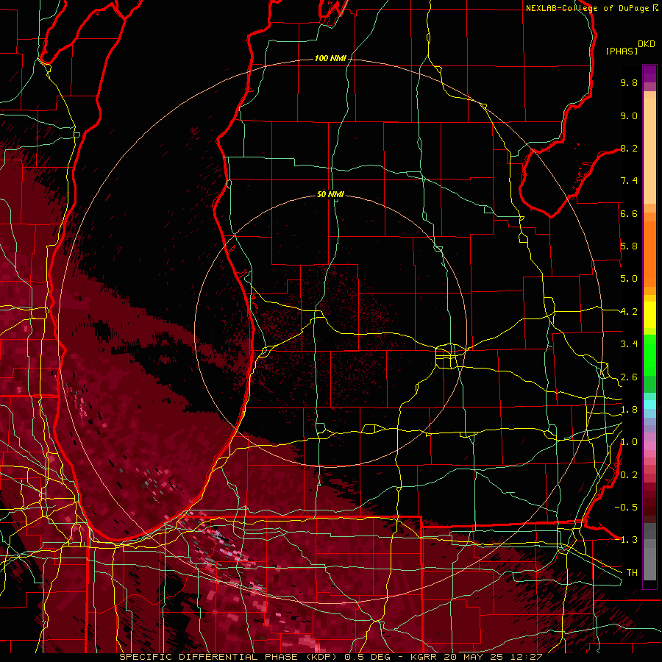Click the 50 NMI range ring label

click(330, 194)
